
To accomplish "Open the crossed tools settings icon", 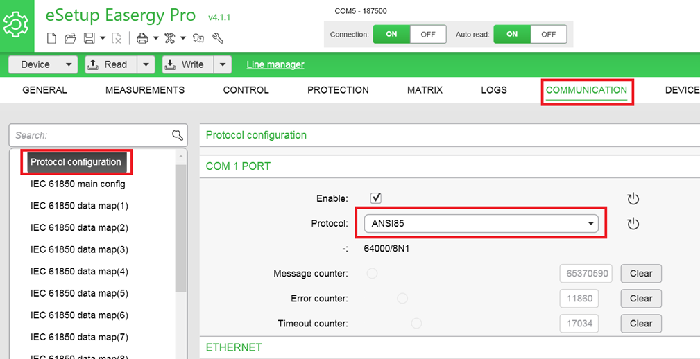I will pos(170,38).
